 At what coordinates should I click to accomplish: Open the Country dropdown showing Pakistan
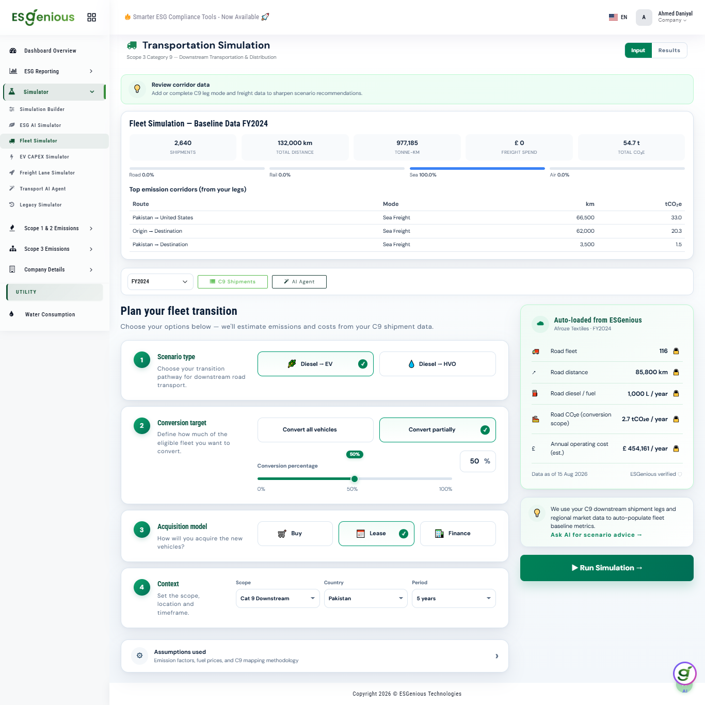[x=366, y=599]
